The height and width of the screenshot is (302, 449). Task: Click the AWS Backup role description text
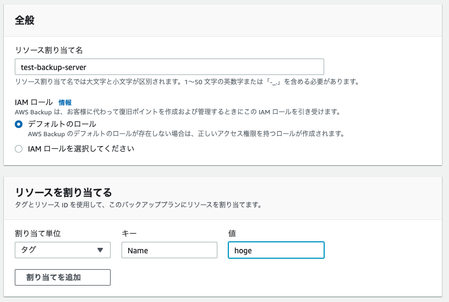pos(177,112)
